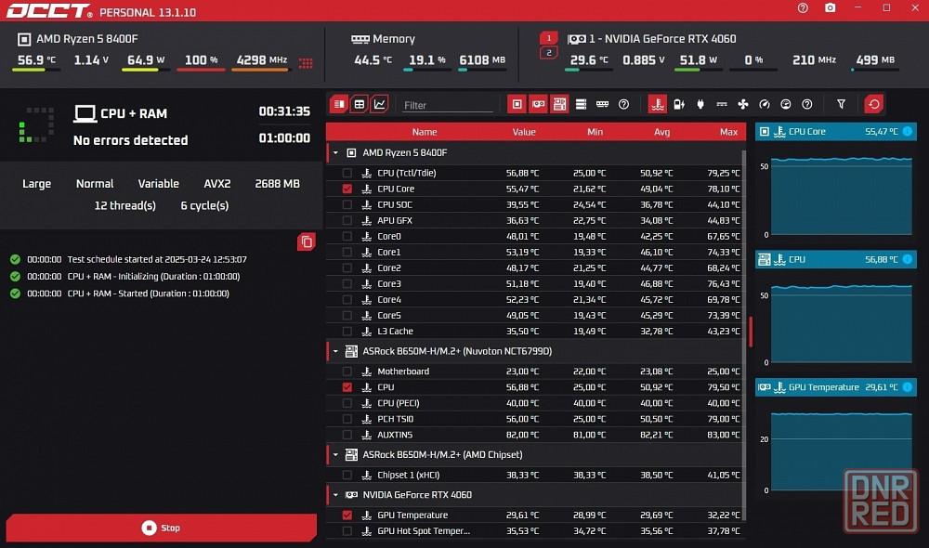Sort by the Name column header
Screen dimensions: 929x548
425,132
